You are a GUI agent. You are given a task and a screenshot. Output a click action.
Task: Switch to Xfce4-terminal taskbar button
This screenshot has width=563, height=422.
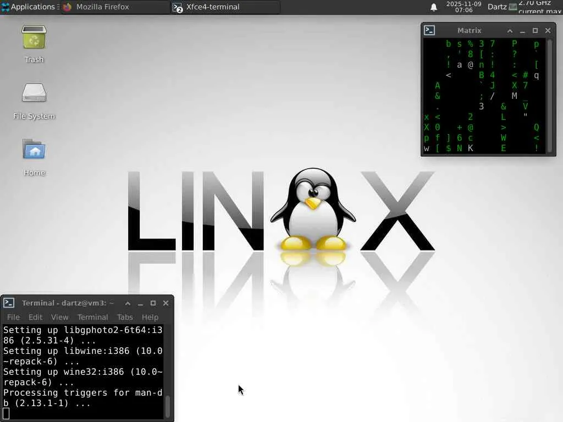[225, 7]
